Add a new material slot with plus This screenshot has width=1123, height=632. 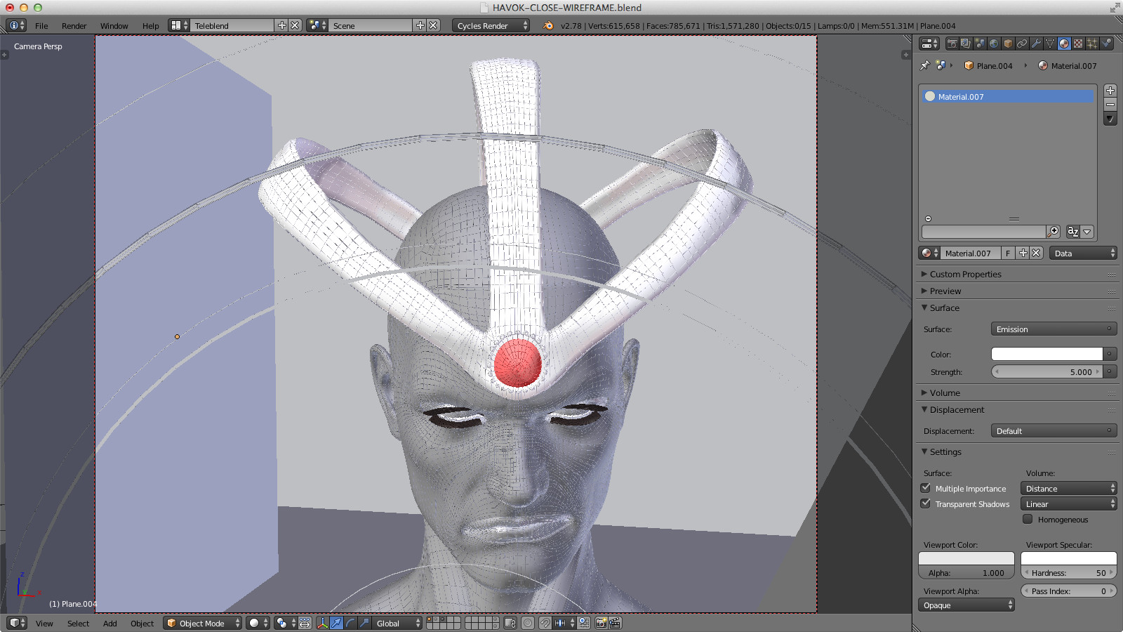(1110, 91)
